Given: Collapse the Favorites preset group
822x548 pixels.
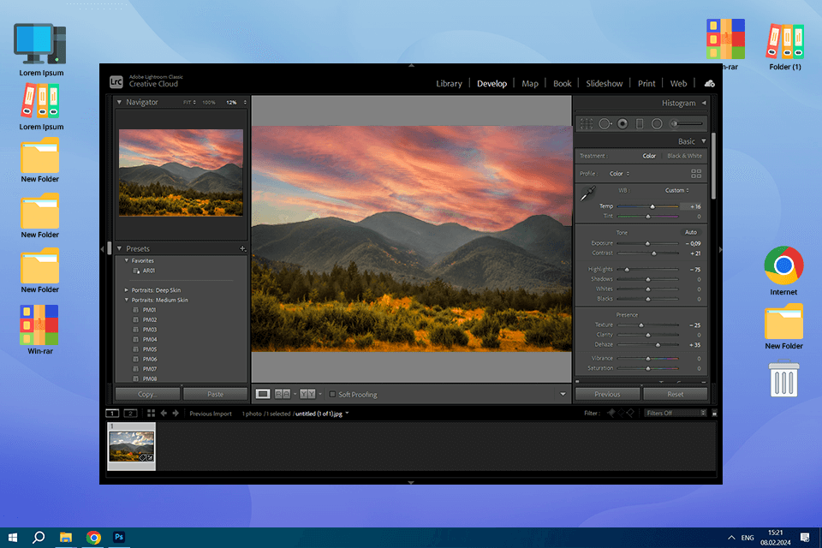Looking at the screenshot, I should 127,260.
